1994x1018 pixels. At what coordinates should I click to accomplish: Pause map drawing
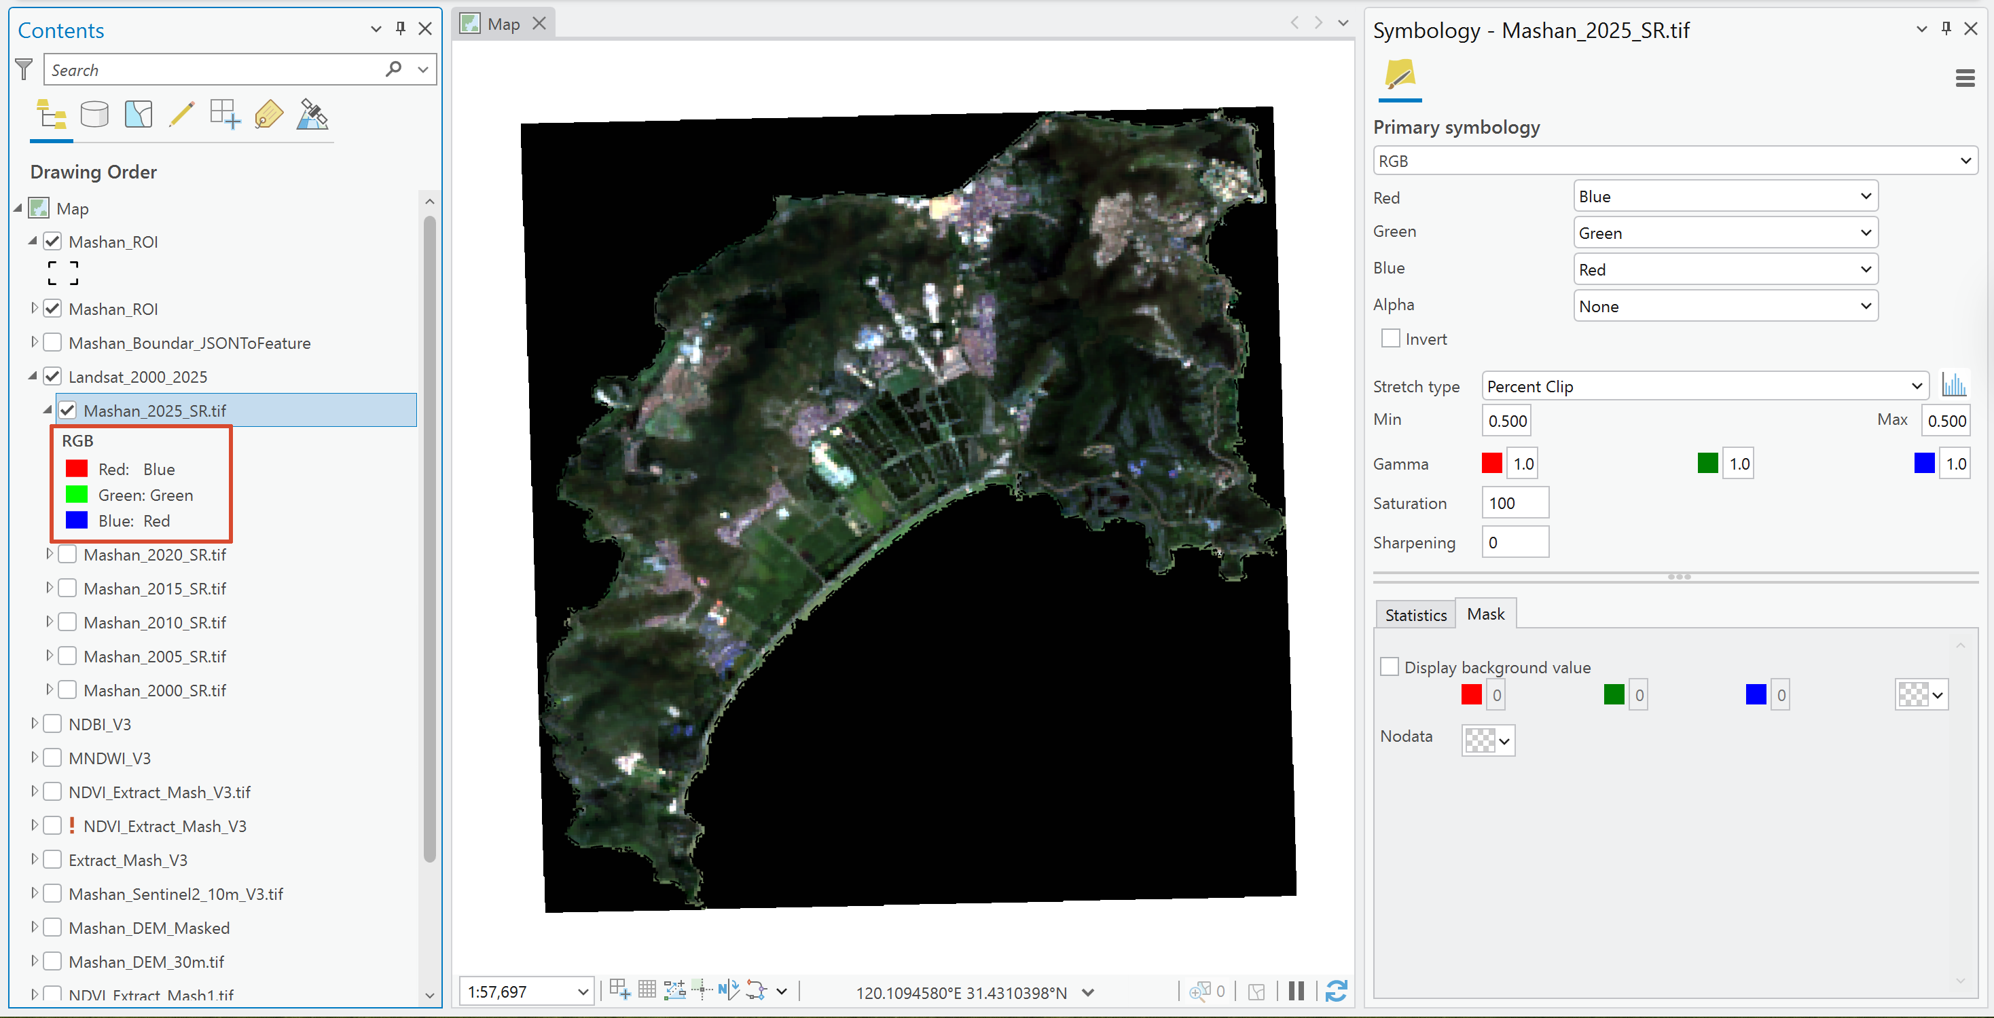[1297, 991]
